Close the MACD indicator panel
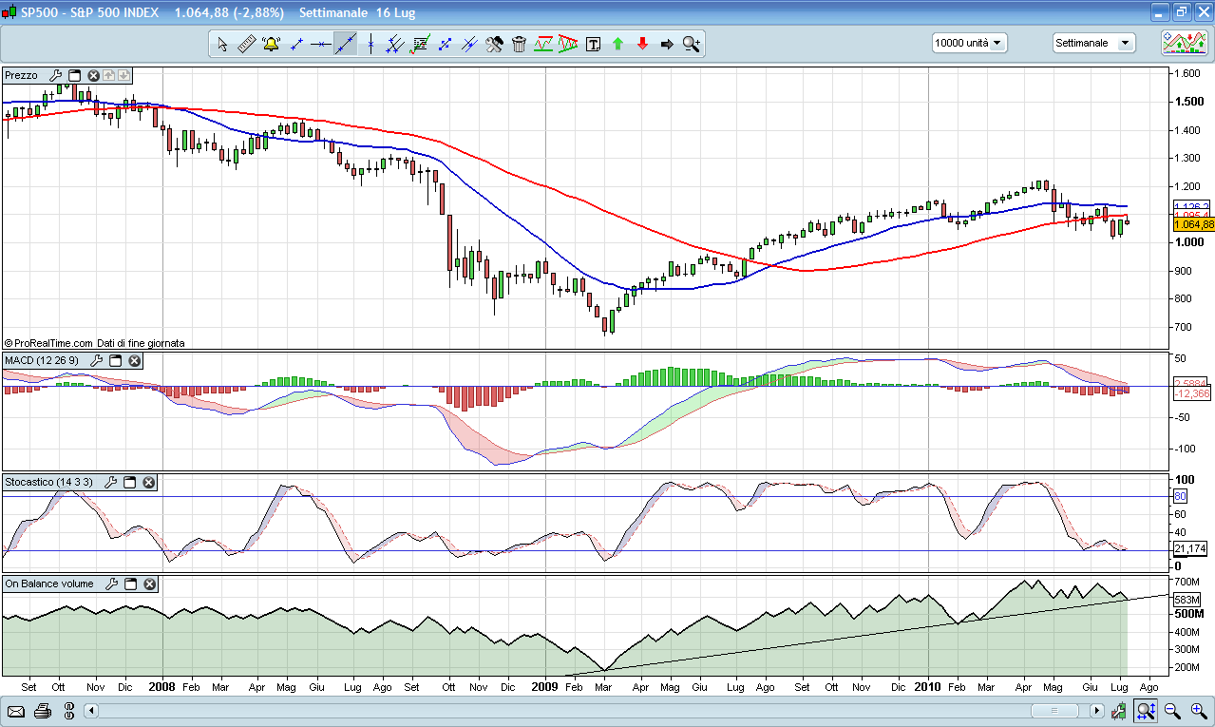 [135, 361]
